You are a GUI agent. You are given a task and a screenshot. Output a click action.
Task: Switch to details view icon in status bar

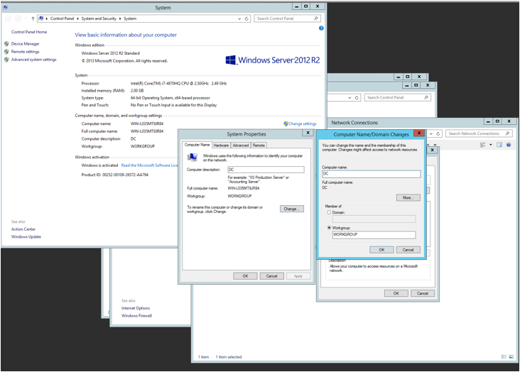(504, 357)
